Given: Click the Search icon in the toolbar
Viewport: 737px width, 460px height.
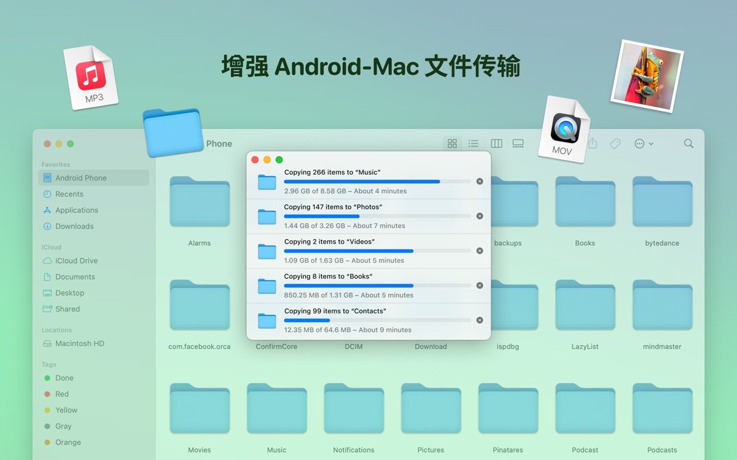Looking at the screenshot, I should (688, 143).
